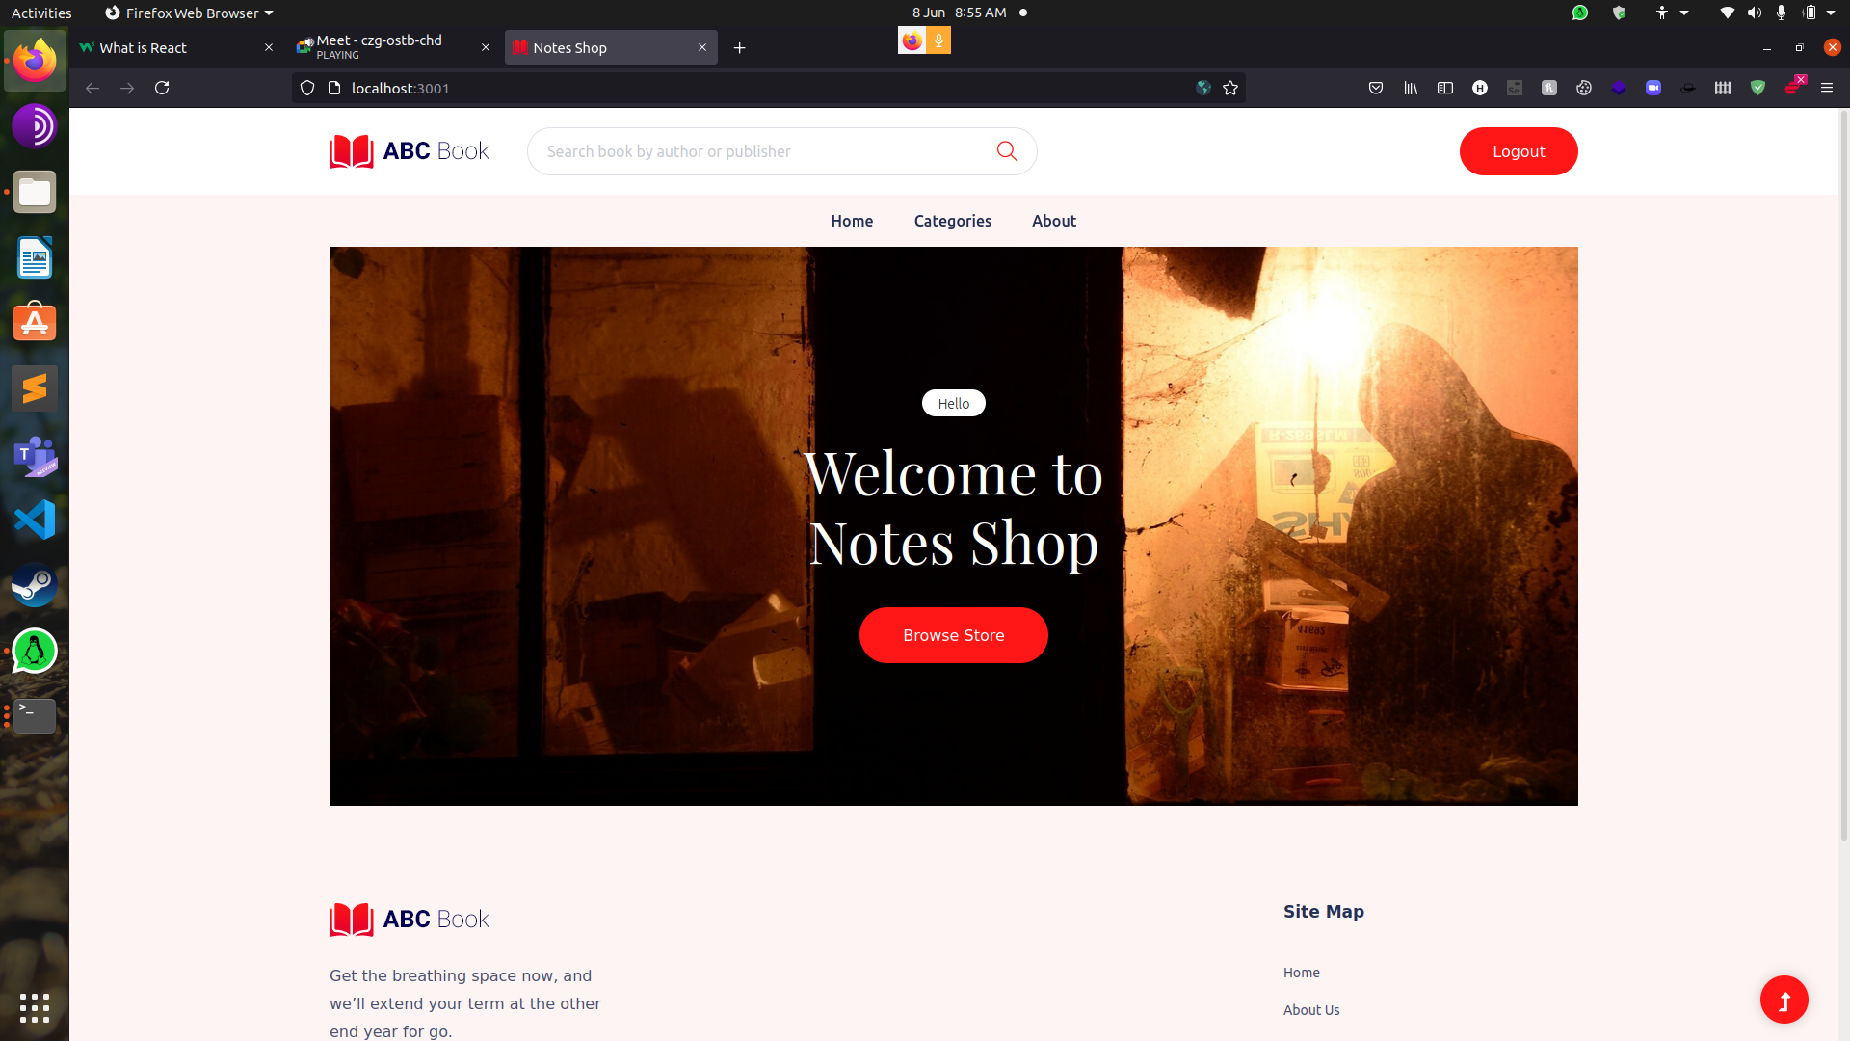
Task: Open the Zoom browser extension
Action: pos(1653,88)
